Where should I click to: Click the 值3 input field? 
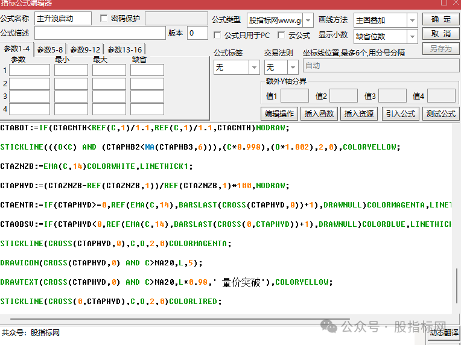[x=392, y=96]
